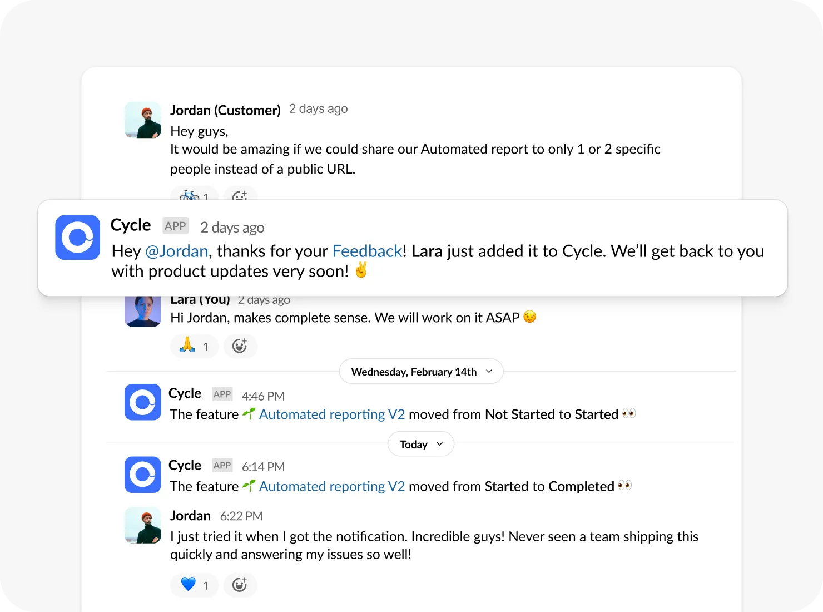Click Cycle app icon on 4:46 PM message
This screenshot has width=823, height=612.
(143, 402)
